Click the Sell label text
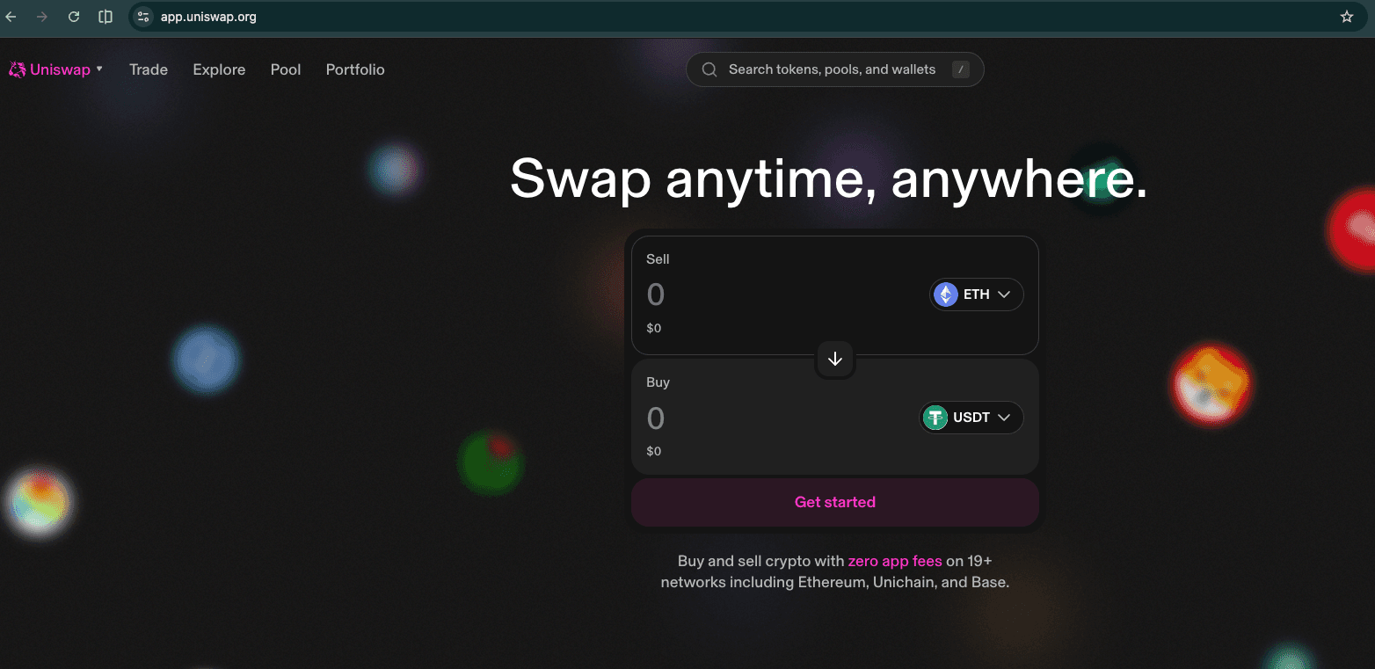Screen dimensions: 1375x669 point(658,259)
